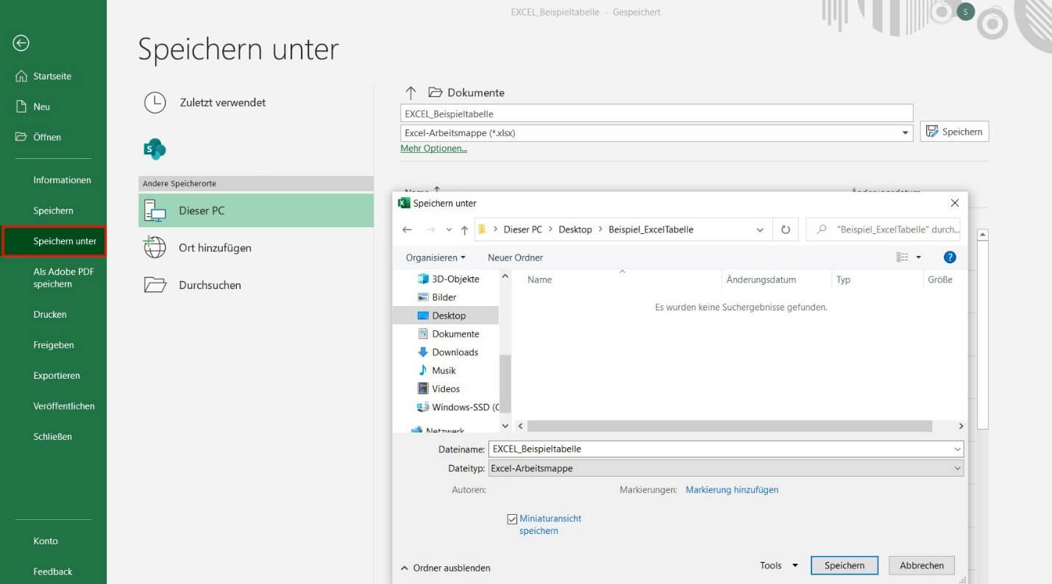This screenshot has height=584, width=1052.
Task: Navigate back in the save dialog
Action: (407, 229)
